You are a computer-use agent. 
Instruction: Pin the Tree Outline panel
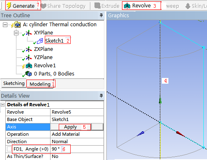[101, 15]
